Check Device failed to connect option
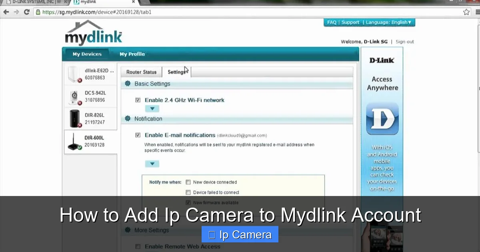Screen dimensions: 480x252 [188, 192]
